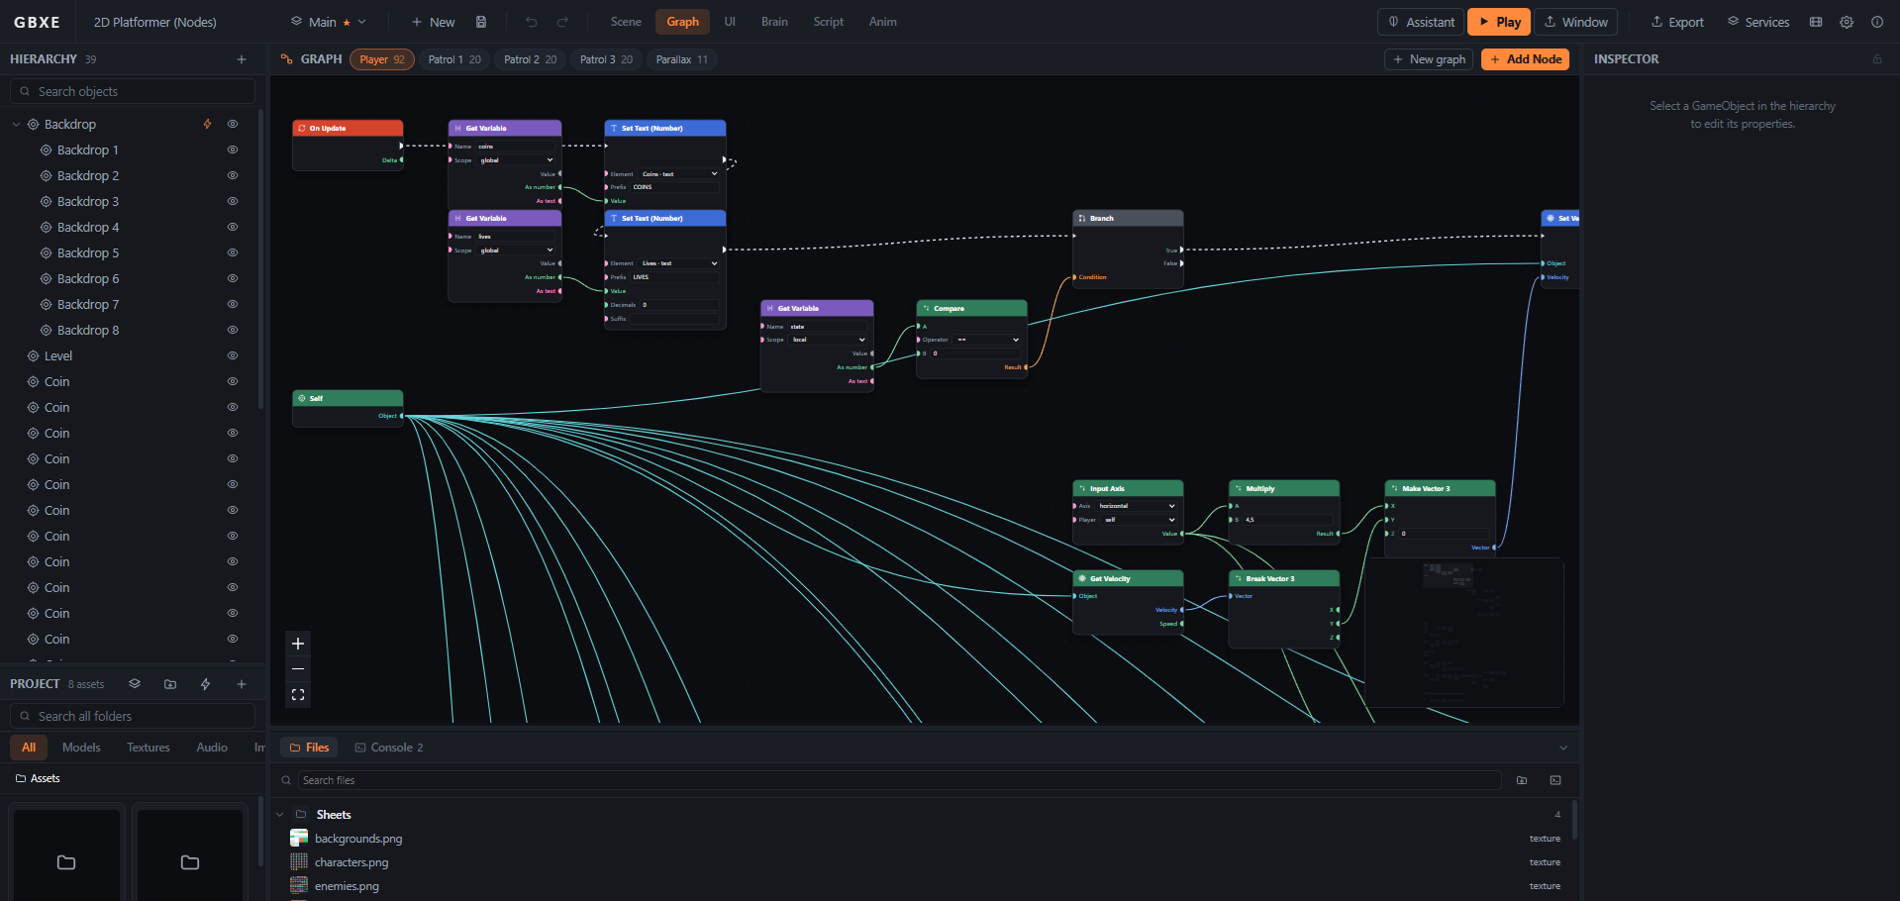This screenshot has height=901, width=1900.
Task: Focus the Search objects field
Action: (133, 91)
